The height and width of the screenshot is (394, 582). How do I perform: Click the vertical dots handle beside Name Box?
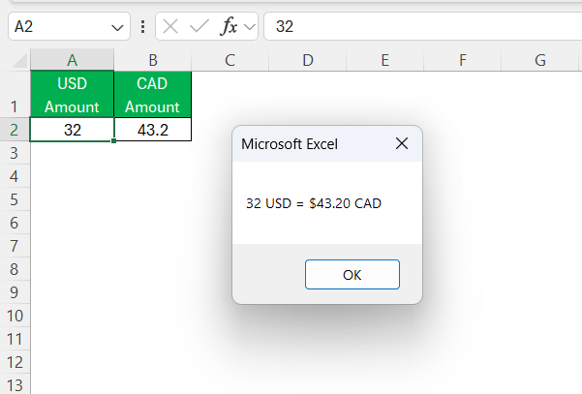click(x=143, y=27)
